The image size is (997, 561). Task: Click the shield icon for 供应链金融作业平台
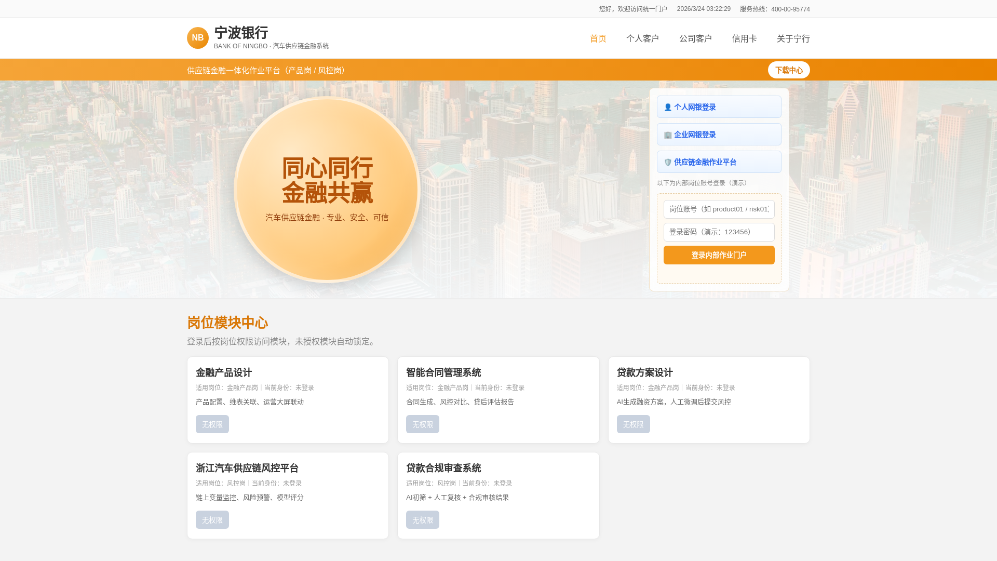668,162
